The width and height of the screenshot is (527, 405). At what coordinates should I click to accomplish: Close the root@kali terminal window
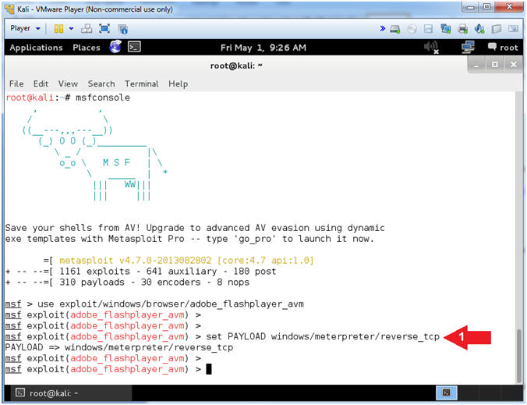tap(513, 65)
